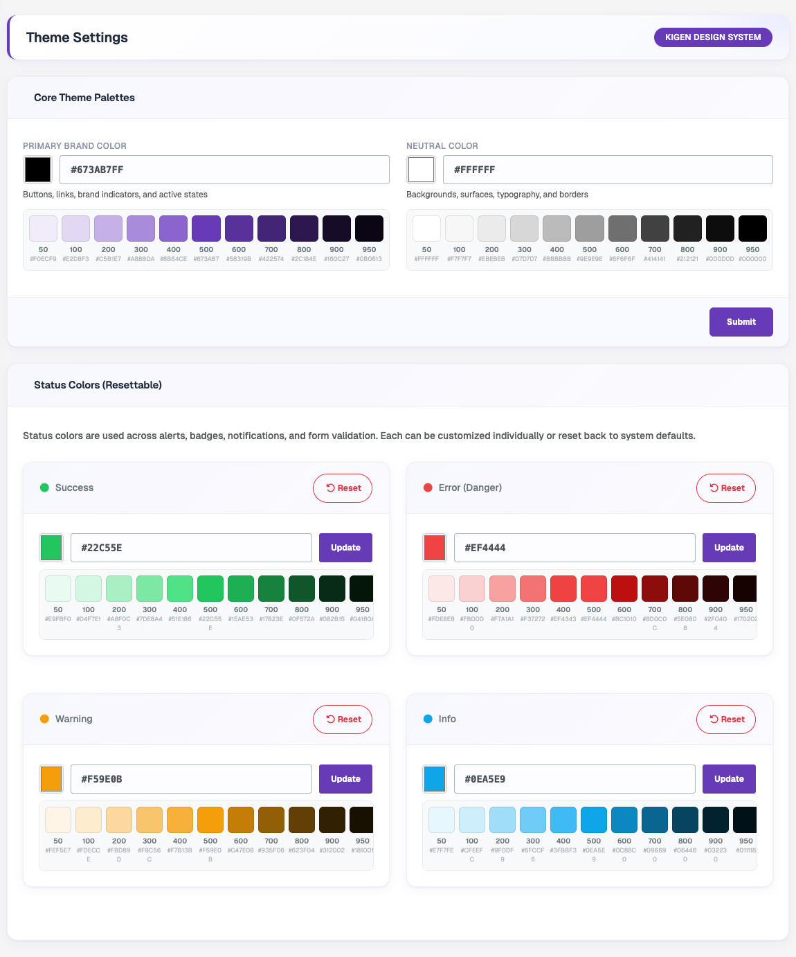Select Success palette shade 900 #082B15
Viewport: 796px width, 957px height.
tap(332, 589)
